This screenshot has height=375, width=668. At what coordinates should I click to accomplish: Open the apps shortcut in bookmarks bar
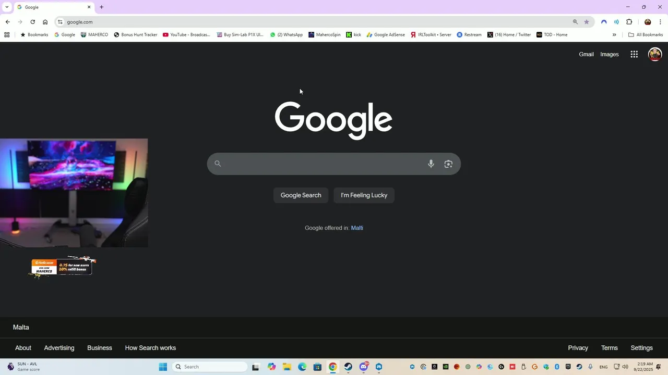pyautogui.click(x=7, y=35)
